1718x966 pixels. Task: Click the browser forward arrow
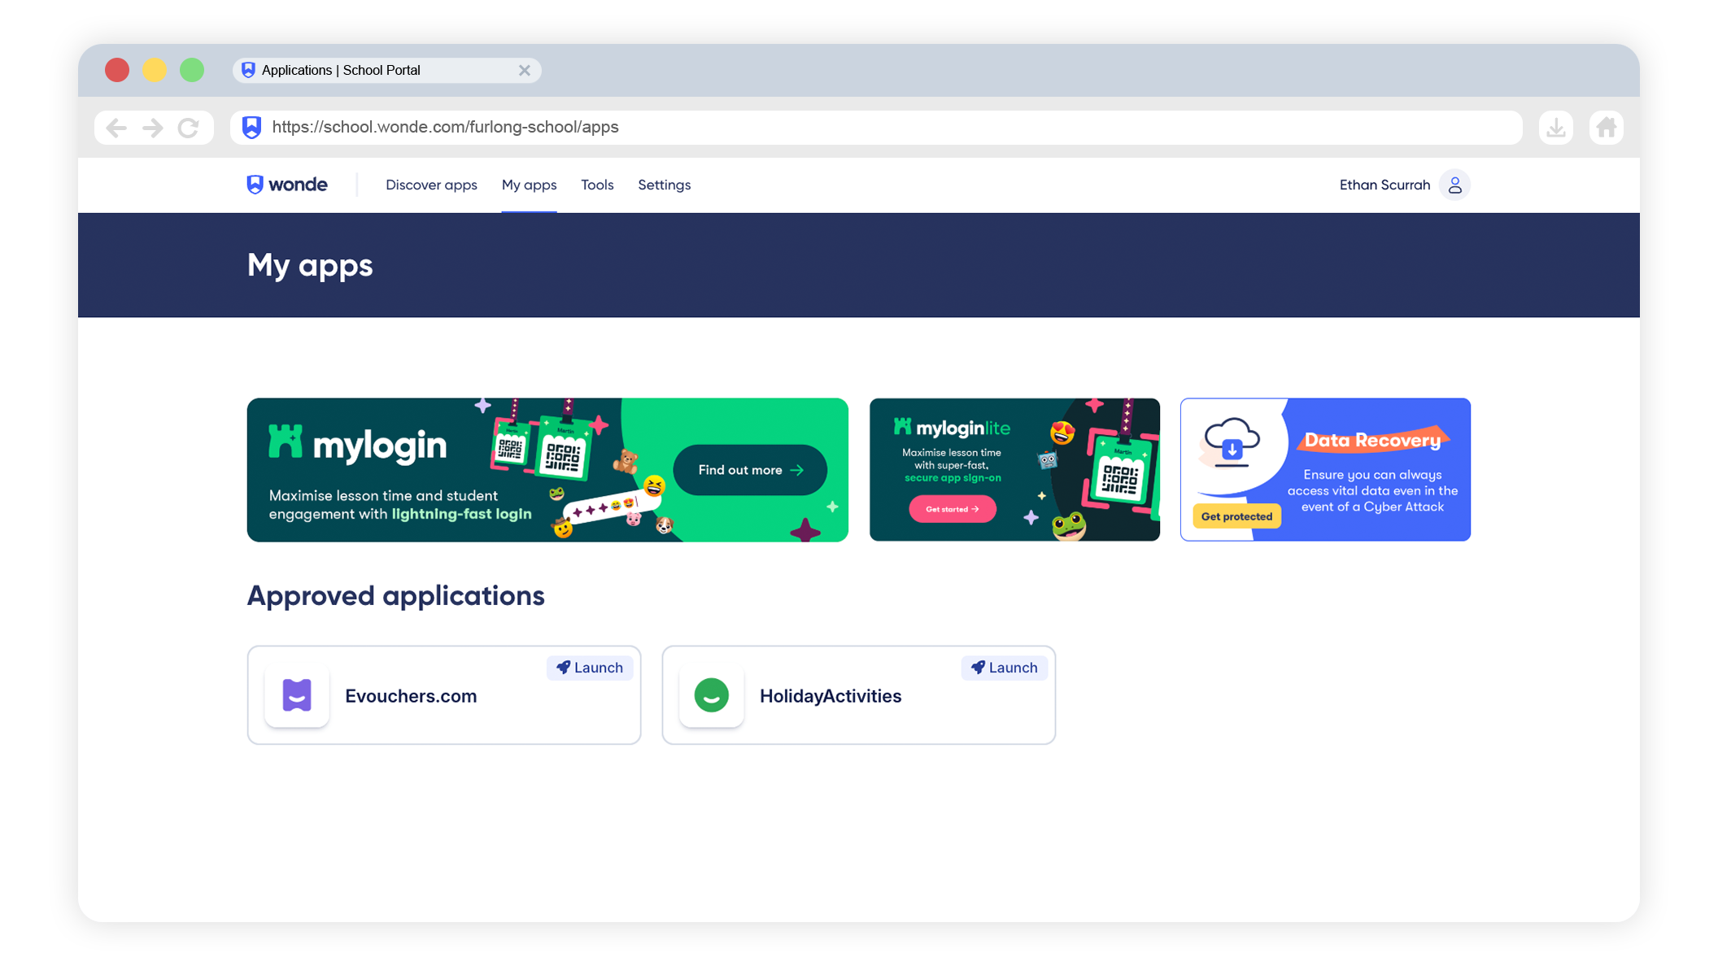153,128
